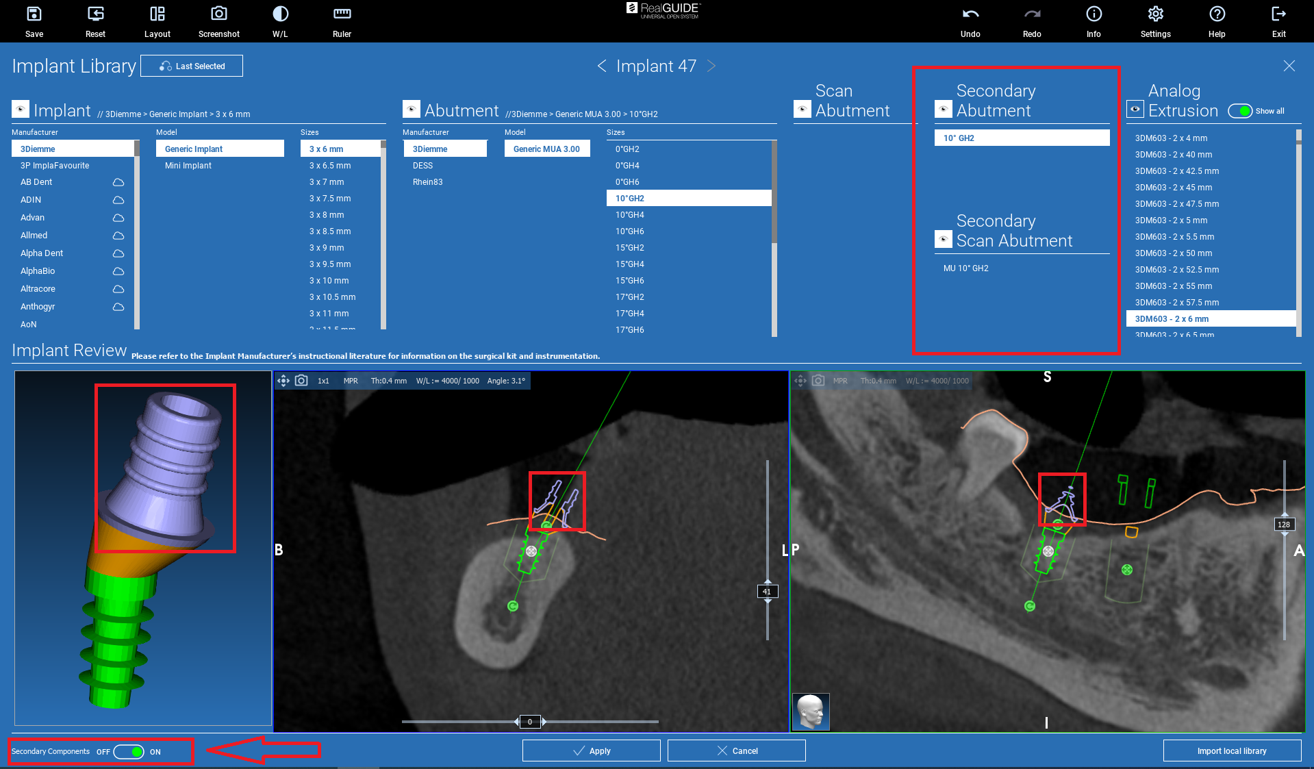Click the Undo arrow icon

970,14
